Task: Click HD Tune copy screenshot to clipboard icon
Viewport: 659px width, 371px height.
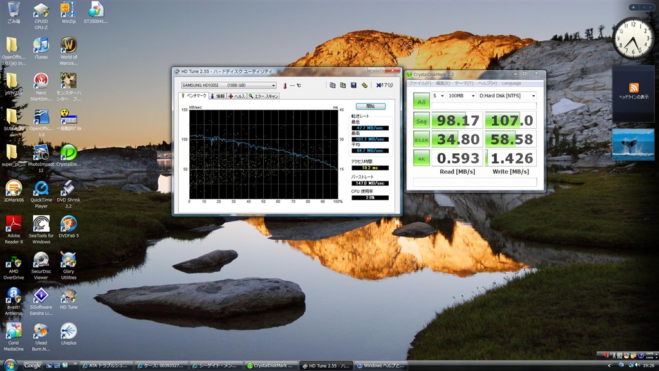Action: click(x=343, y=86)
